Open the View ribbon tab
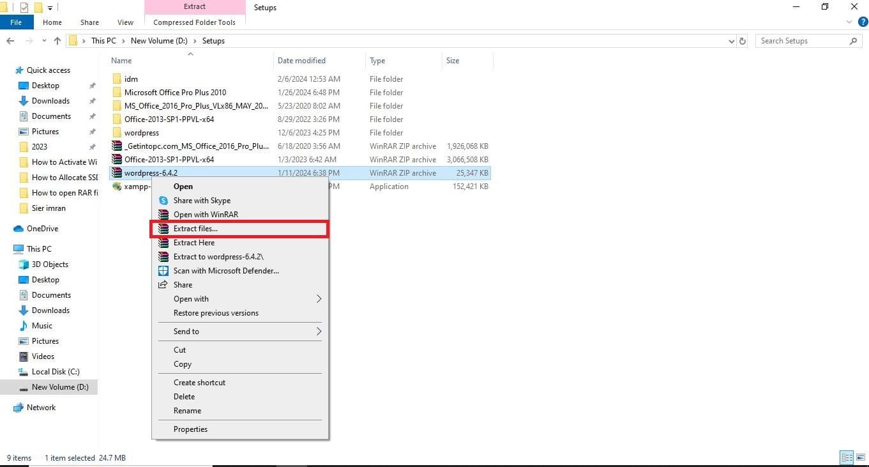Viewport: 869px width, 467px height. [x=125, y=22]
